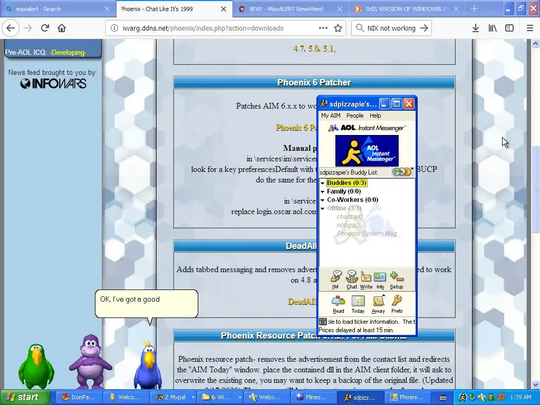Click the keyboard icon in taskbar
The width and height of the screenshot is (540, 405).
point(443,398)
